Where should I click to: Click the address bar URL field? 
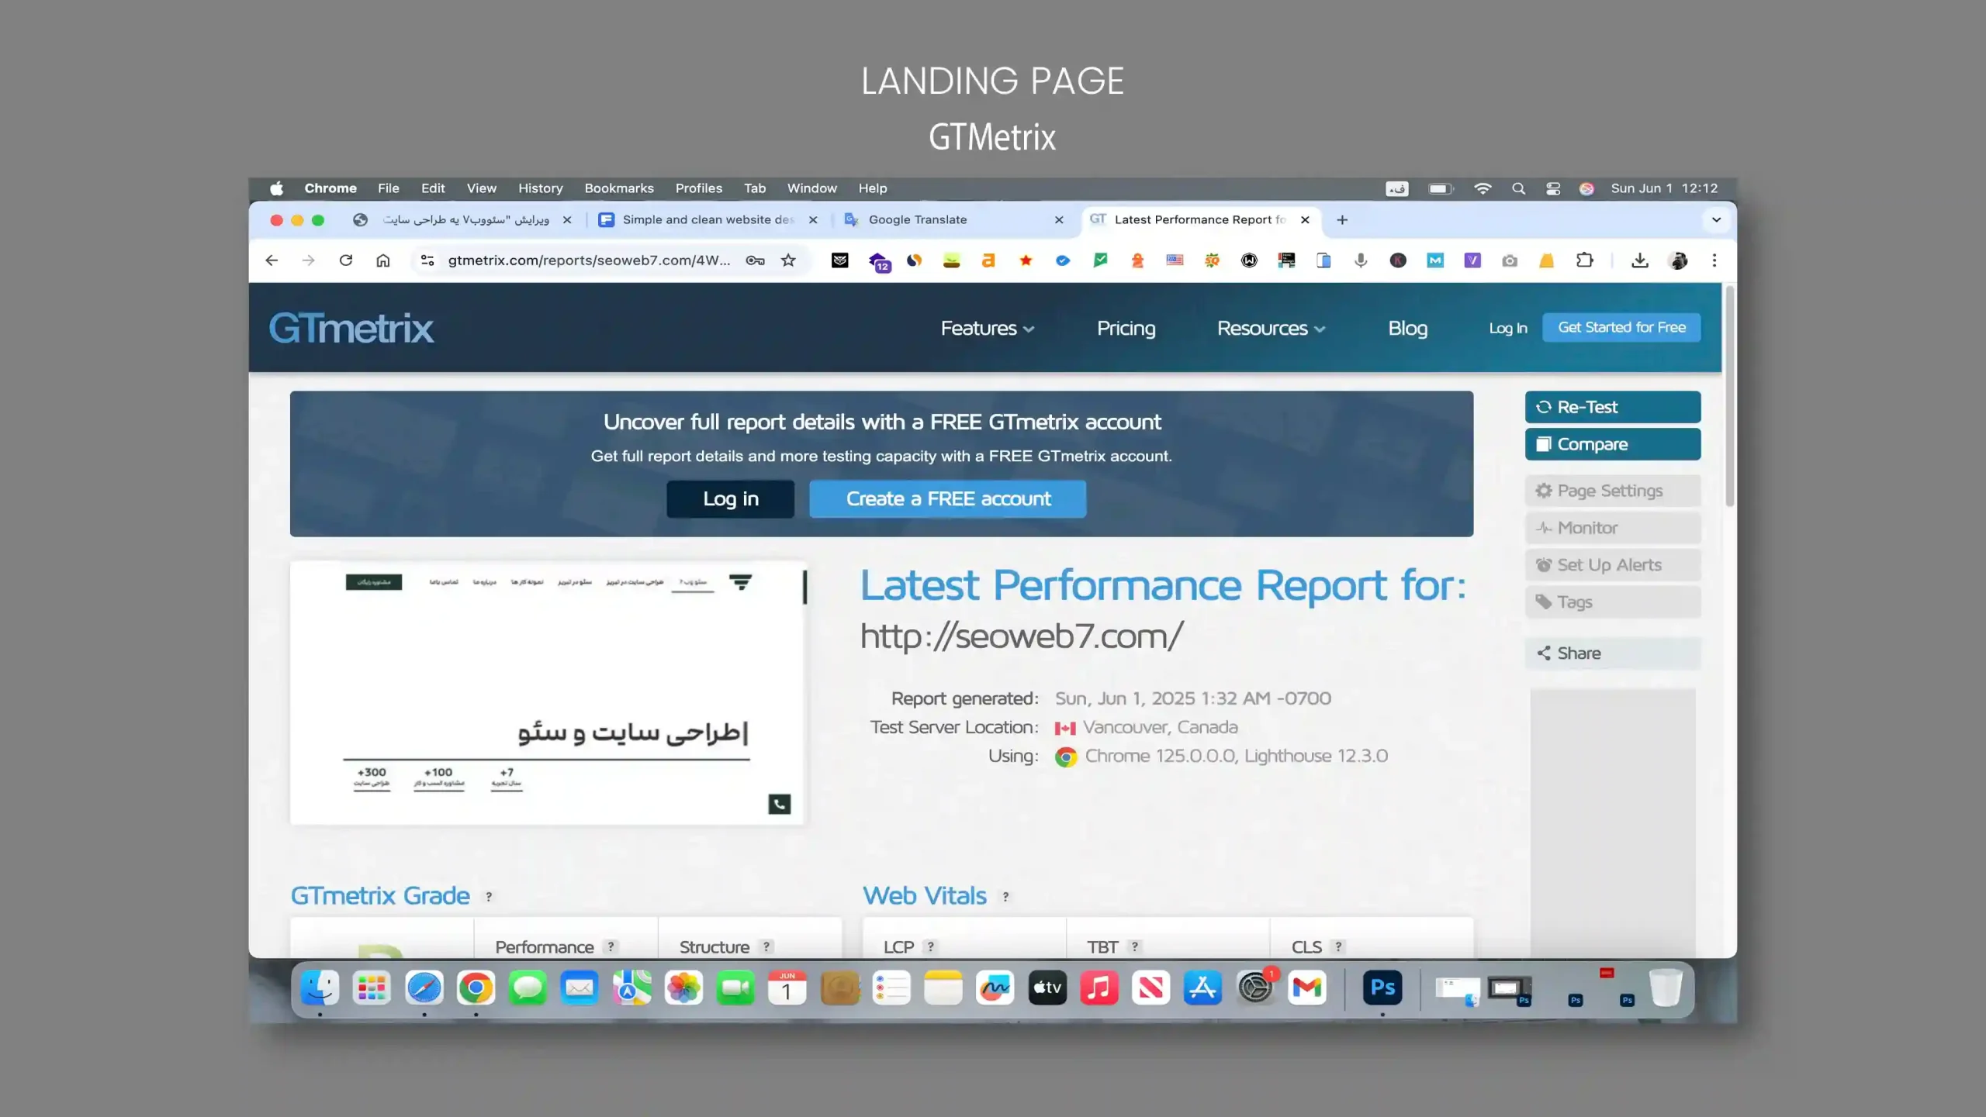[x=589, y=260]
